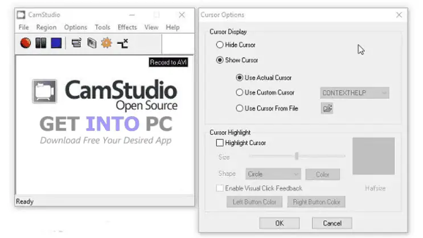Screen dimensions: 423x238
Task: Enable Visual Click Feedback checkbox
Action: 220,188
